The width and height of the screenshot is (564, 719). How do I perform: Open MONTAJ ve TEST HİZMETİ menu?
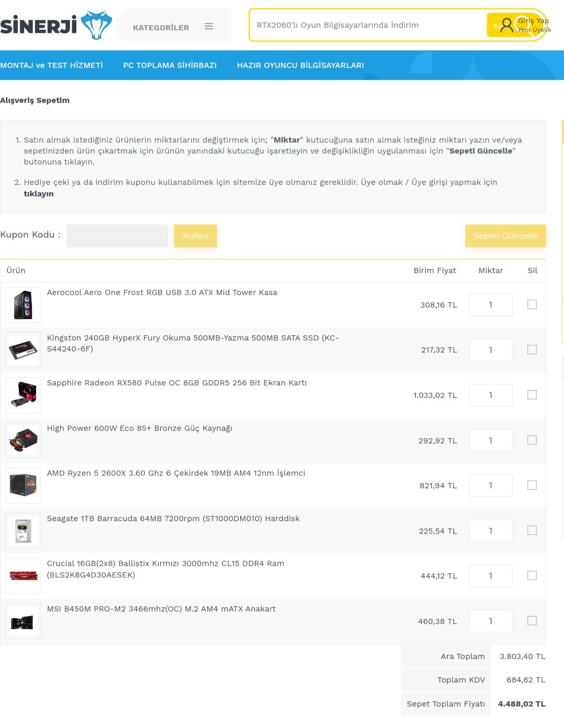[51, 65]
